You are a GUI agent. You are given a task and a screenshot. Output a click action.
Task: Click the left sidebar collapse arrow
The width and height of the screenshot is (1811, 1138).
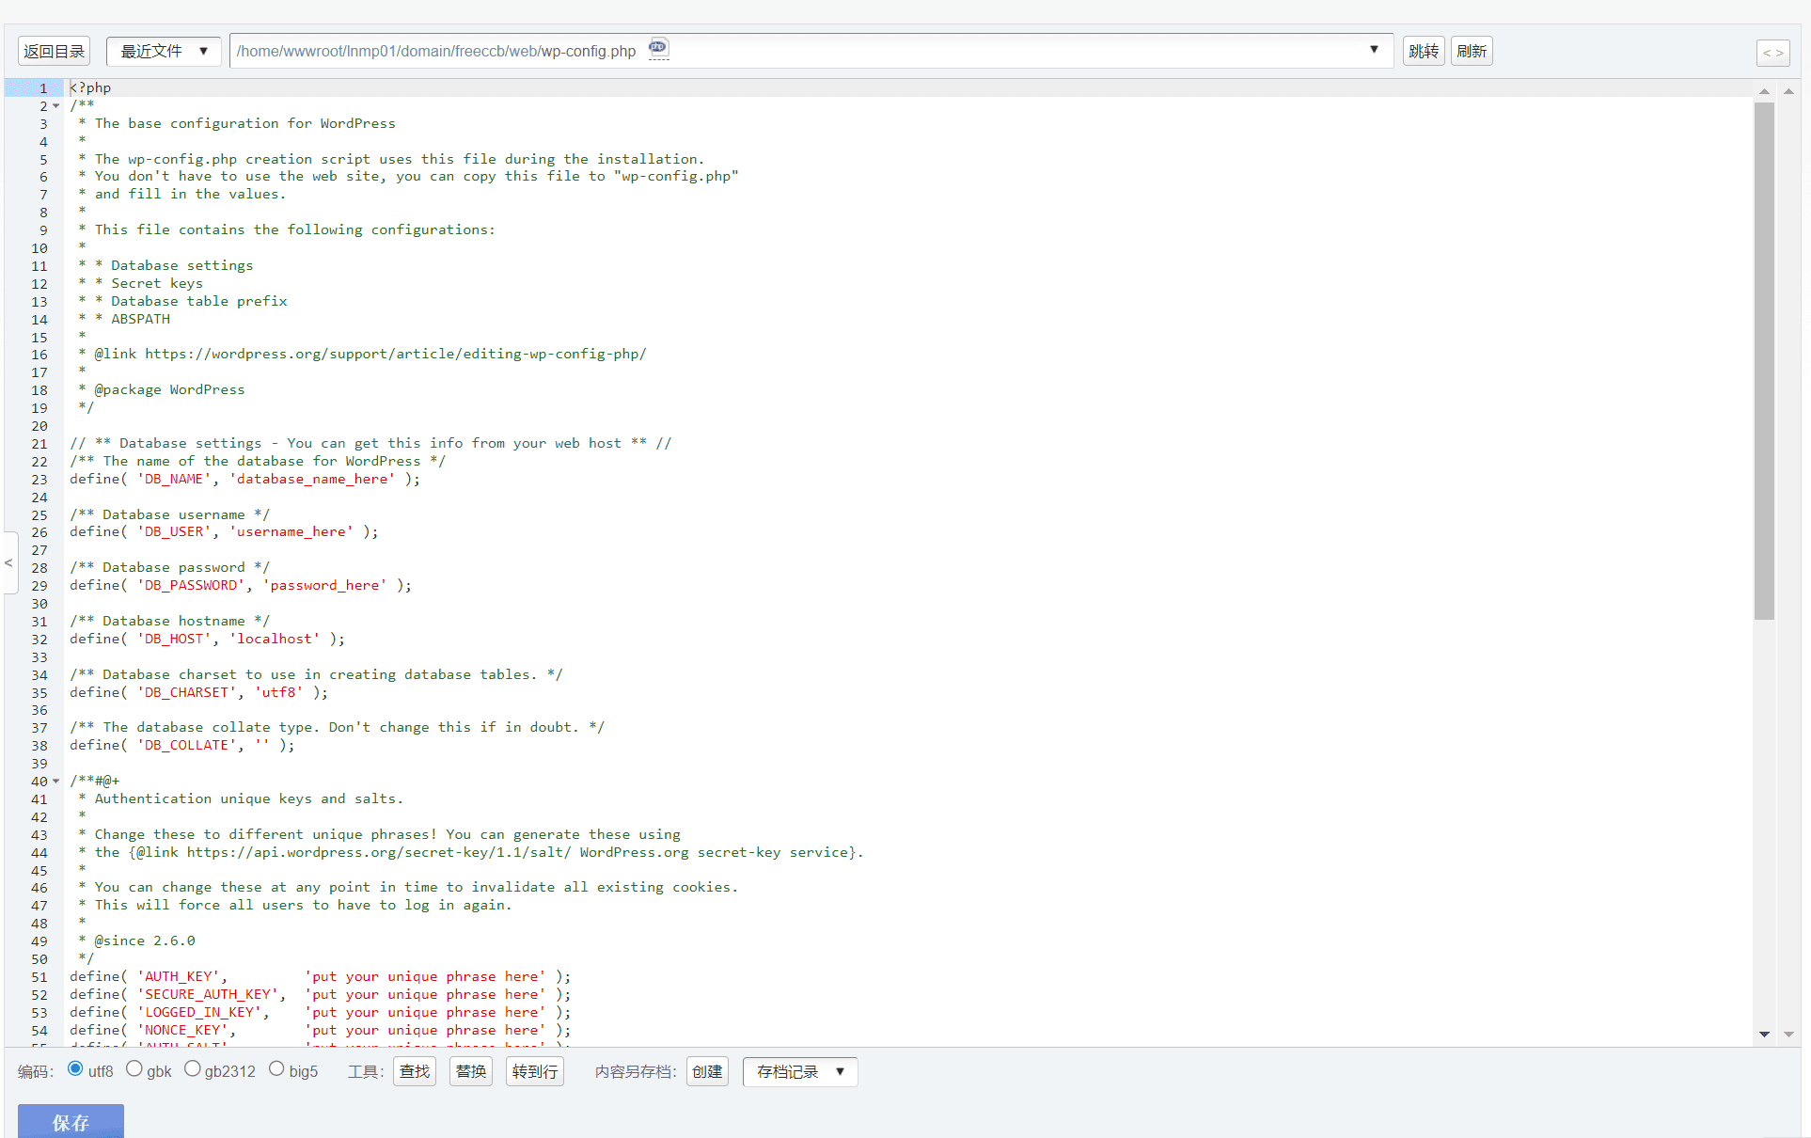click(x=9, y=562)
